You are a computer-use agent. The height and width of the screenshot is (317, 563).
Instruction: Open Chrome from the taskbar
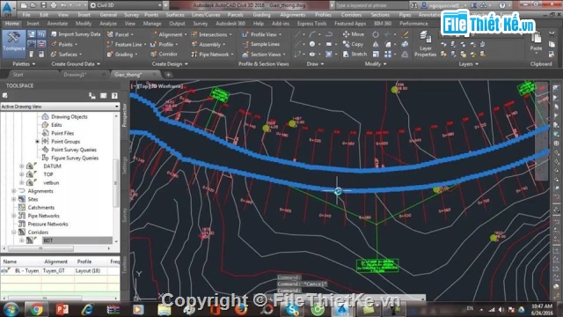pos(36,309)
